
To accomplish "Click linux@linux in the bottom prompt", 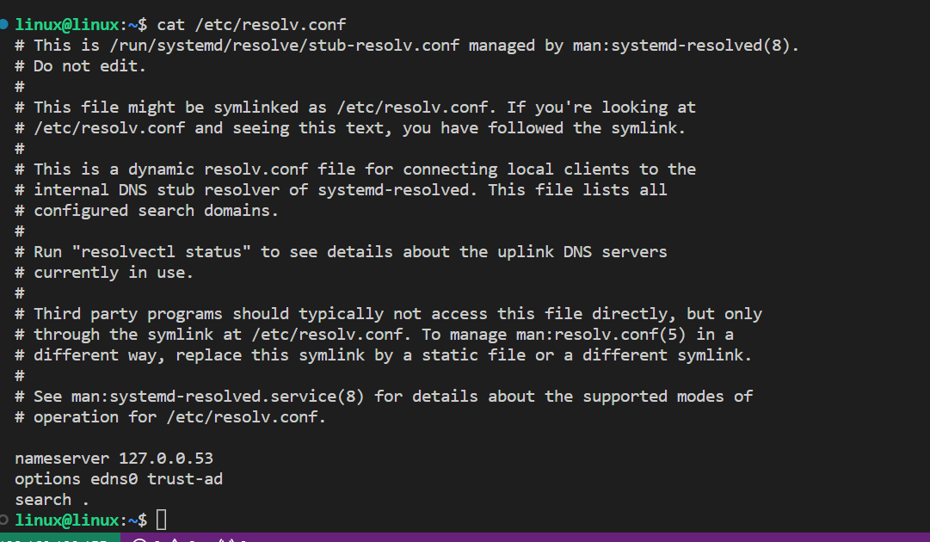I will click(71, 520).
